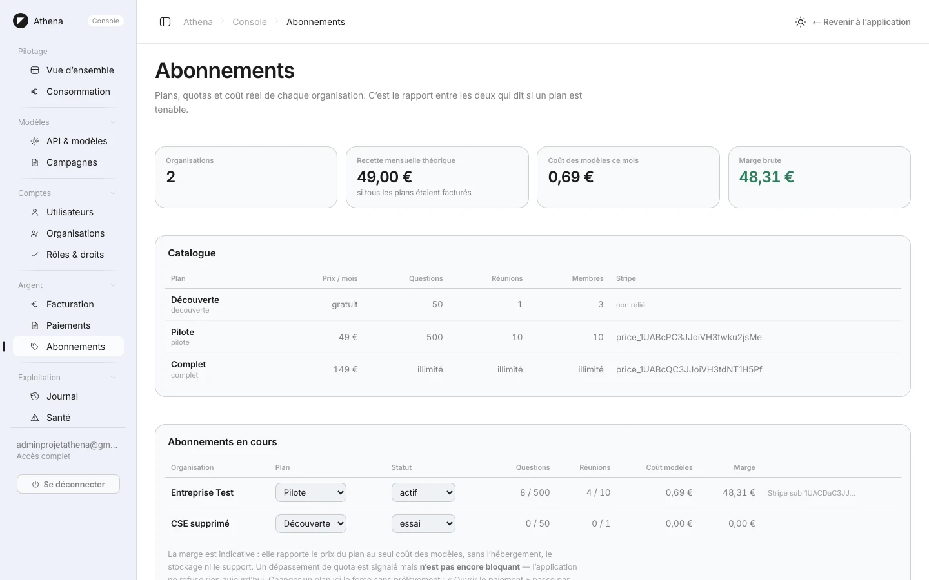Click the 8 / 500 questions value
The width and height of the screenshot is (929, 580).
535,492
